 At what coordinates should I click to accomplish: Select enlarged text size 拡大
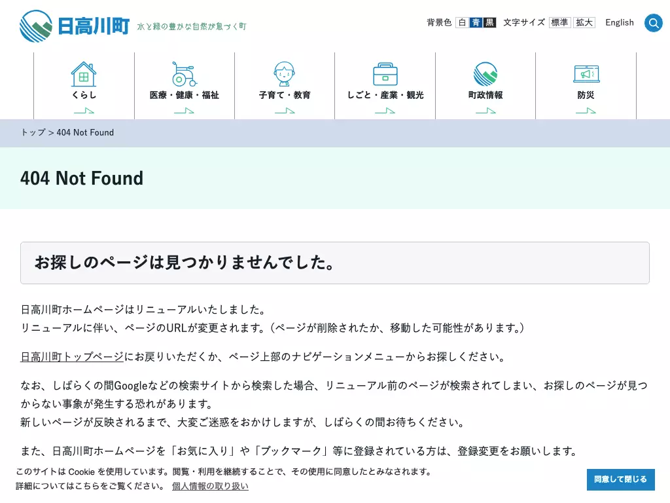pyautogui.click(x=584, y=22)
